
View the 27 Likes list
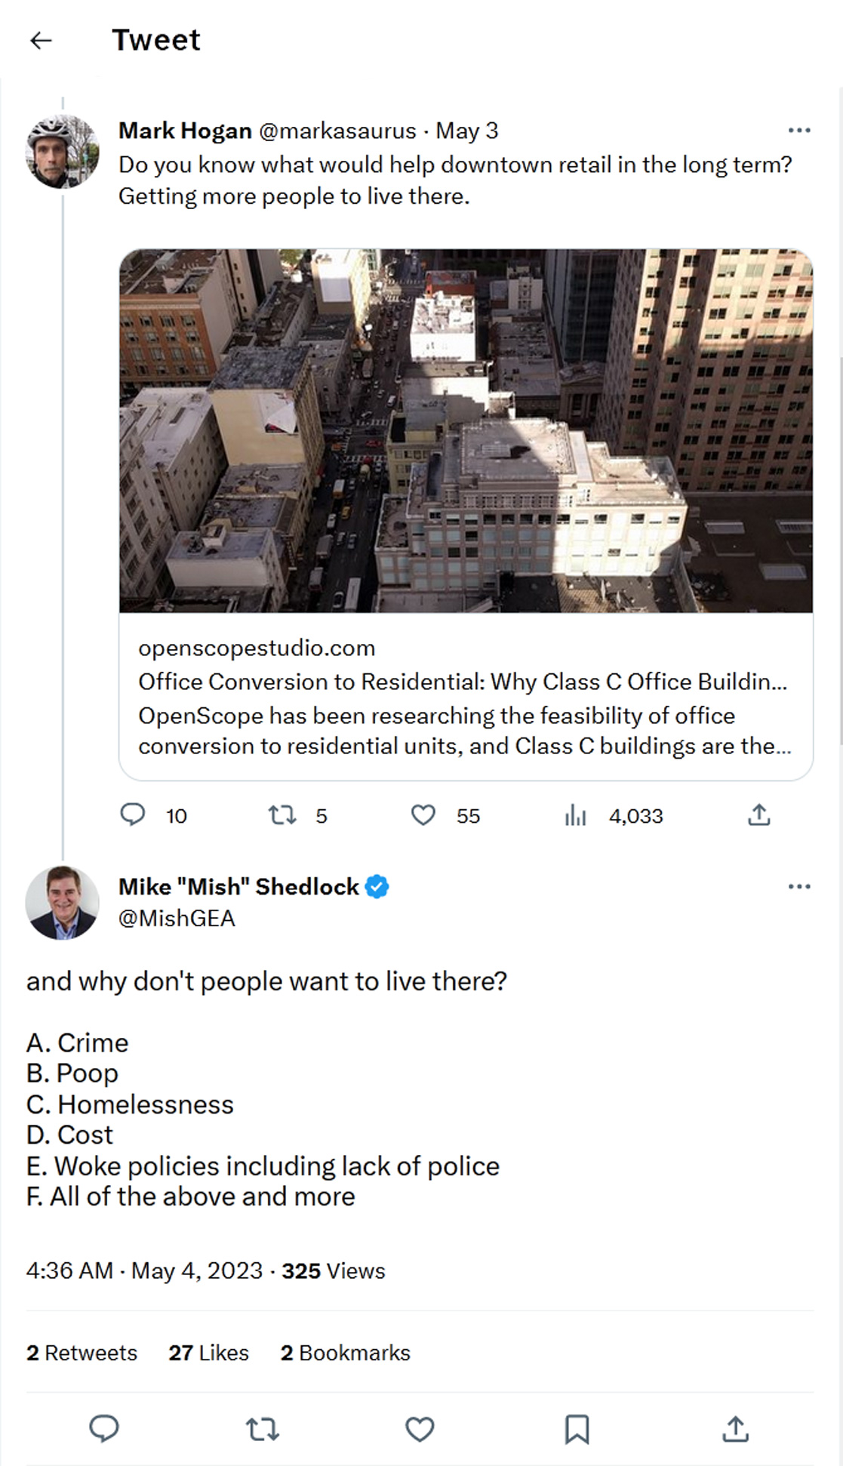coord(208,1353)
